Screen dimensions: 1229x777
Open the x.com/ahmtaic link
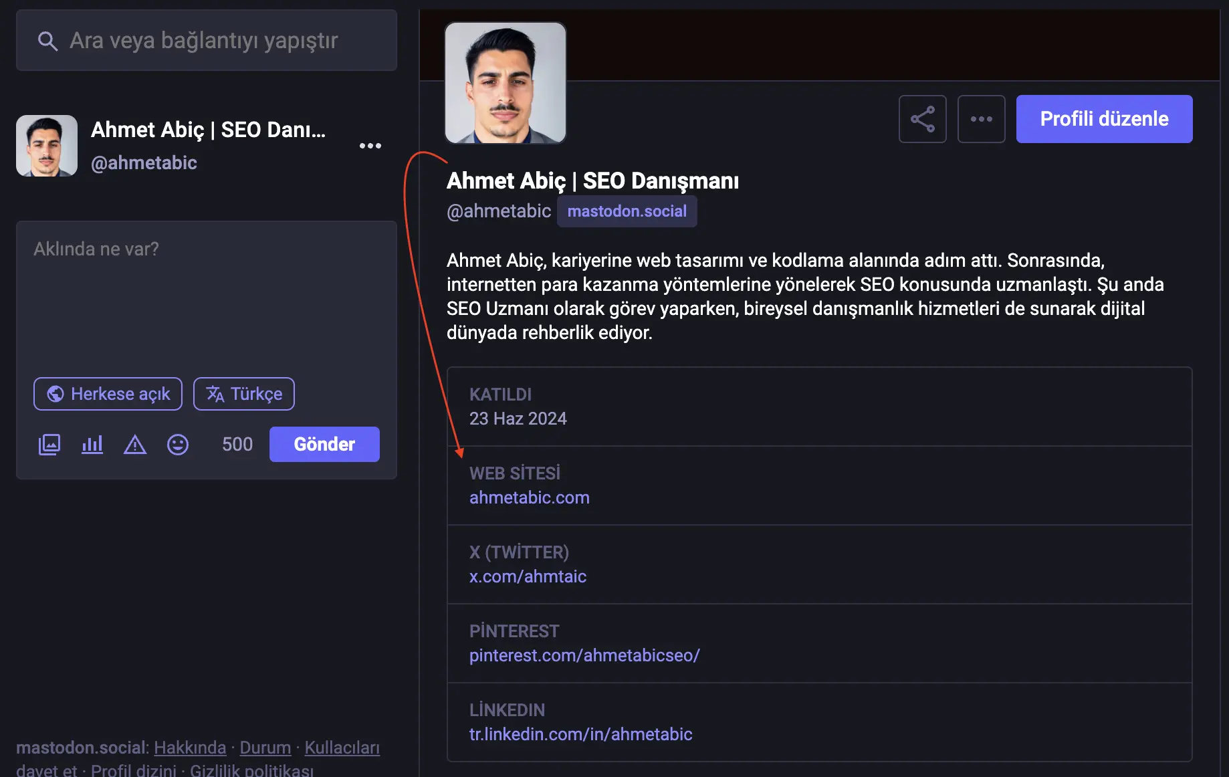pos(528,576)
